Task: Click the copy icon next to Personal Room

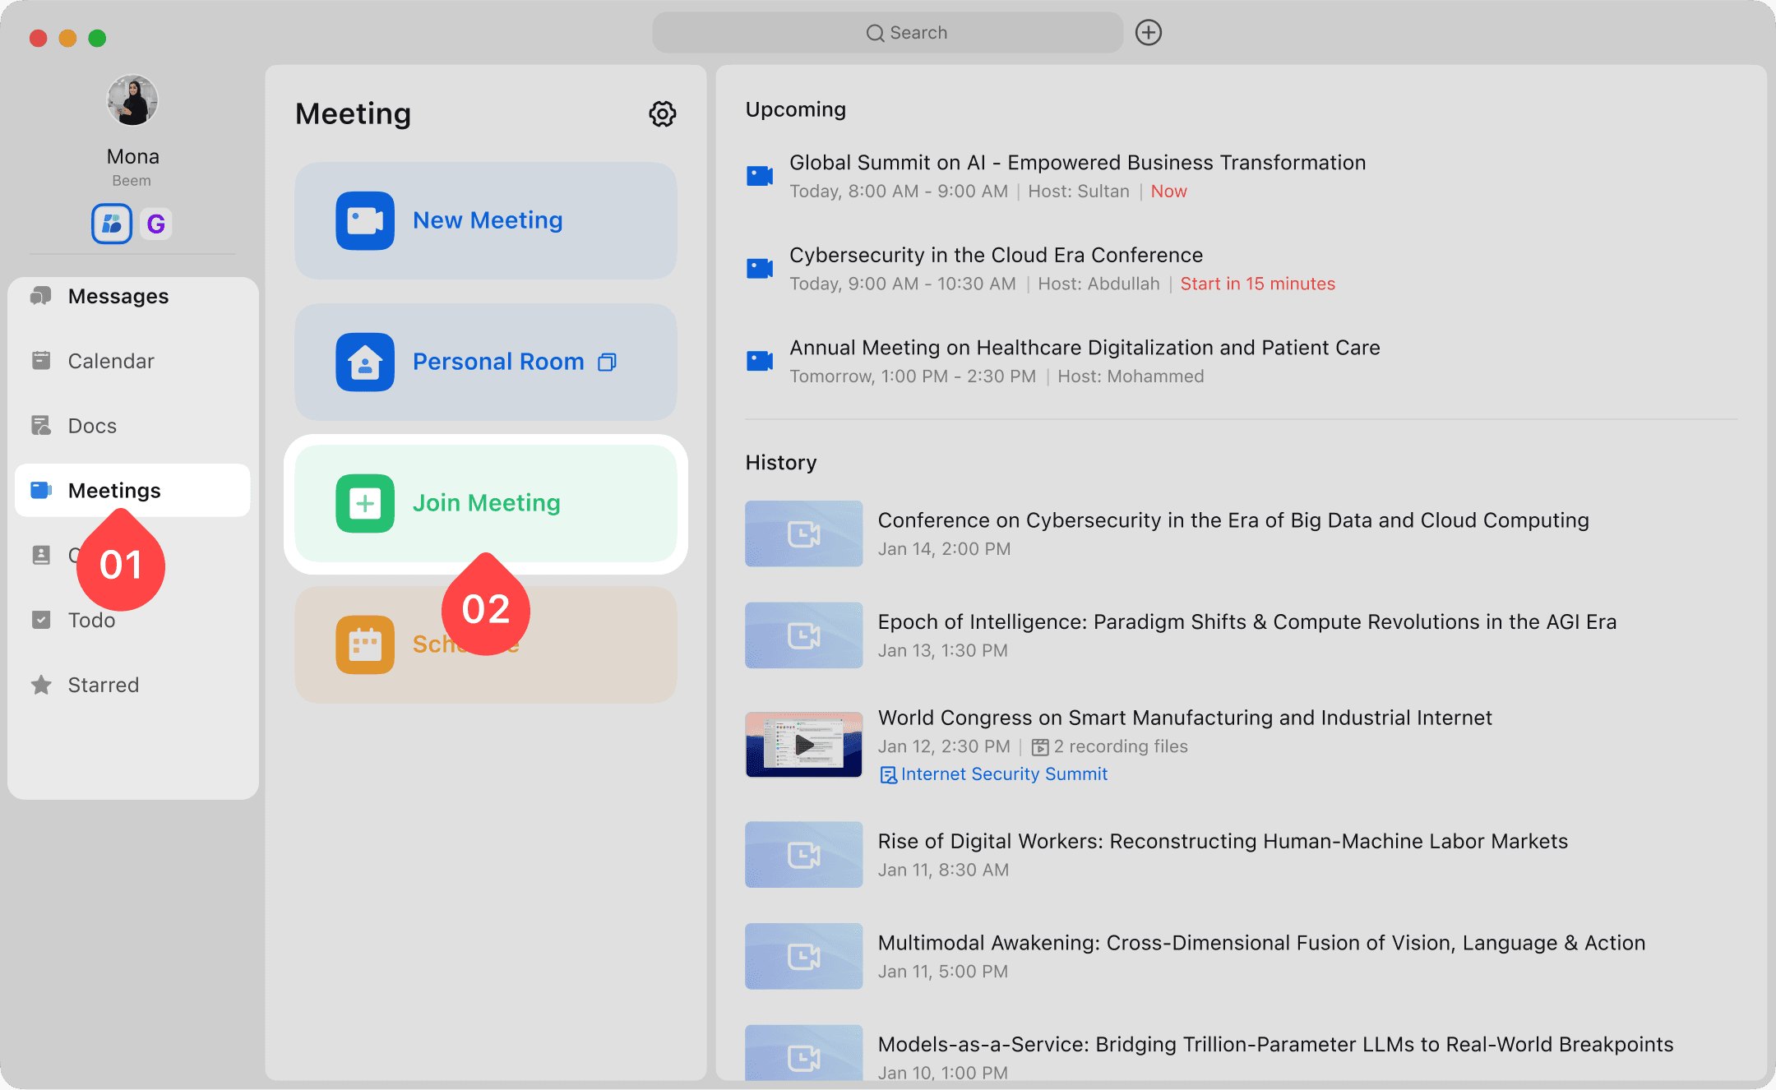Action: 607,363
